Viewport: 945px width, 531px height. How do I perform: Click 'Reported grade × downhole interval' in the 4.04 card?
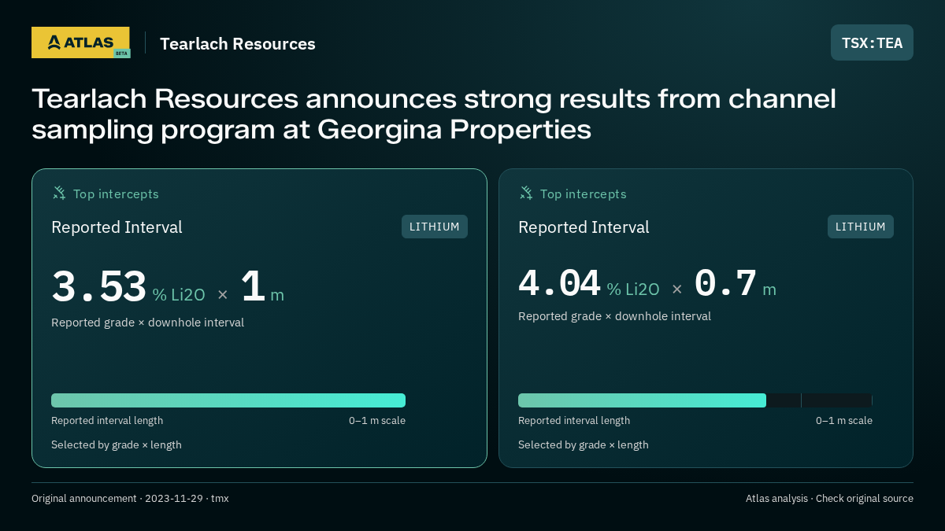pos(615,316)
